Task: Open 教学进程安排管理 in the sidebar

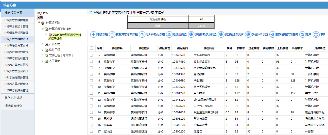Action: 17,77
